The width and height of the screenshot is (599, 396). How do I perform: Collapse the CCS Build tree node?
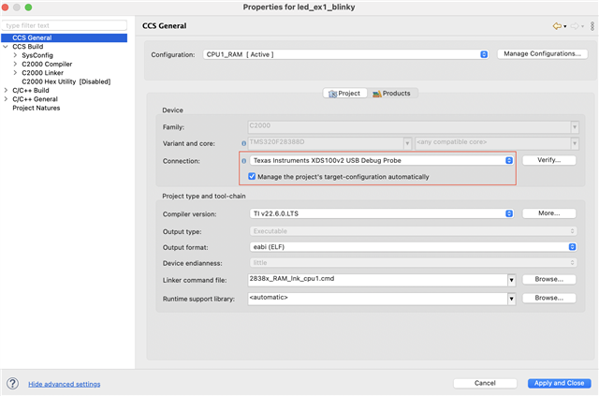[x=6, y=46]
